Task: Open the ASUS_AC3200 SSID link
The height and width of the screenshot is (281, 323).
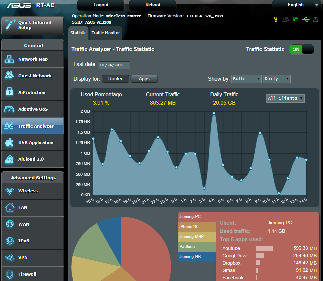Action: point(98,22)
